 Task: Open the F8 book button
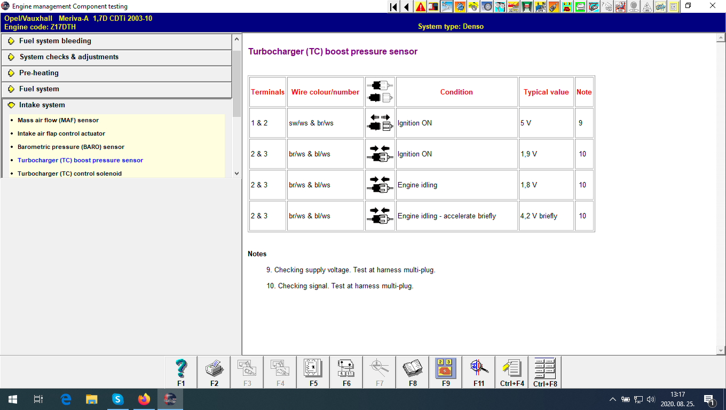tap(413, 372)
